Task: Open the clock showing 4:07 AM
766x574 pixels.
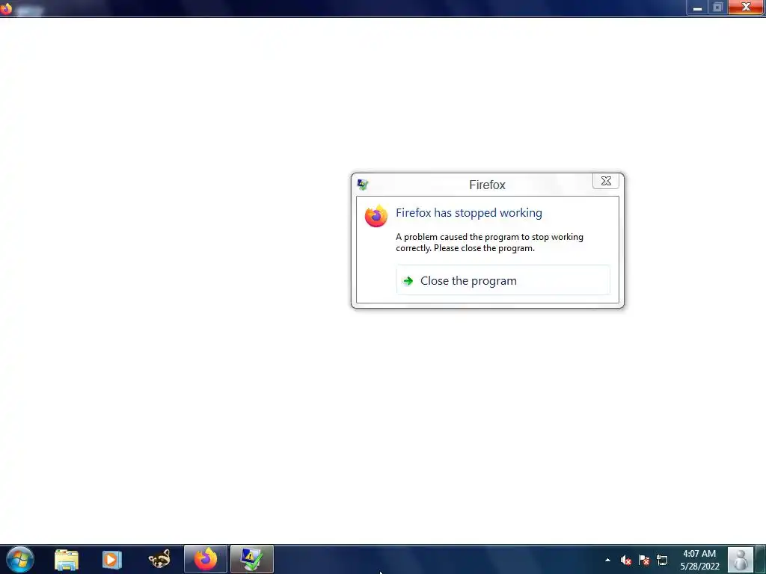Action: click(699, 560)
